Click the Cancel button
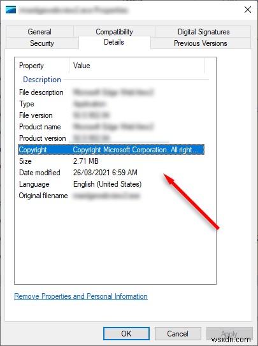This screenshot has height=346, width=258. [x=178, y=333]
